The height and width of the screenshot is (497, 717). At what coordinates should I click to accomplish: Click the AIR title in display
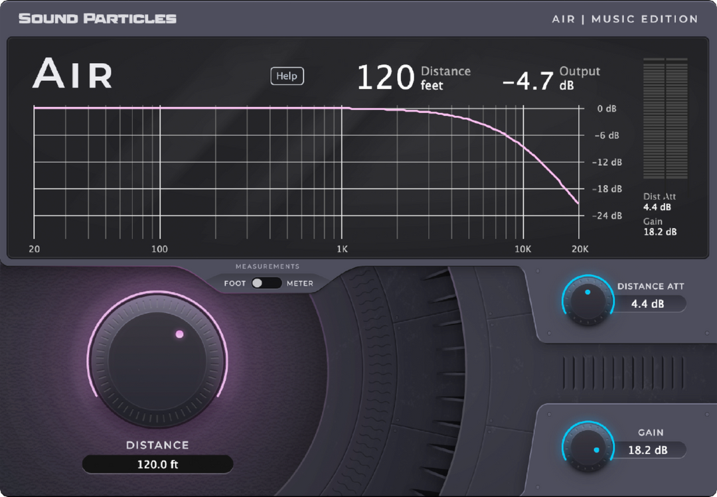[x=72, y=73]
